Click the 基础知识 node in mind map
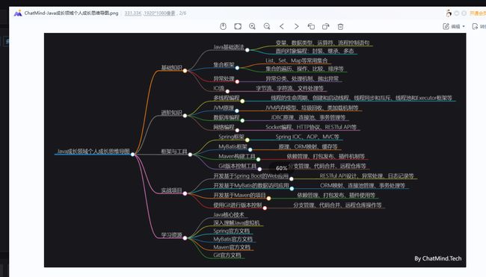The height and width of the screenshot is (277, 486). [171, 67]
